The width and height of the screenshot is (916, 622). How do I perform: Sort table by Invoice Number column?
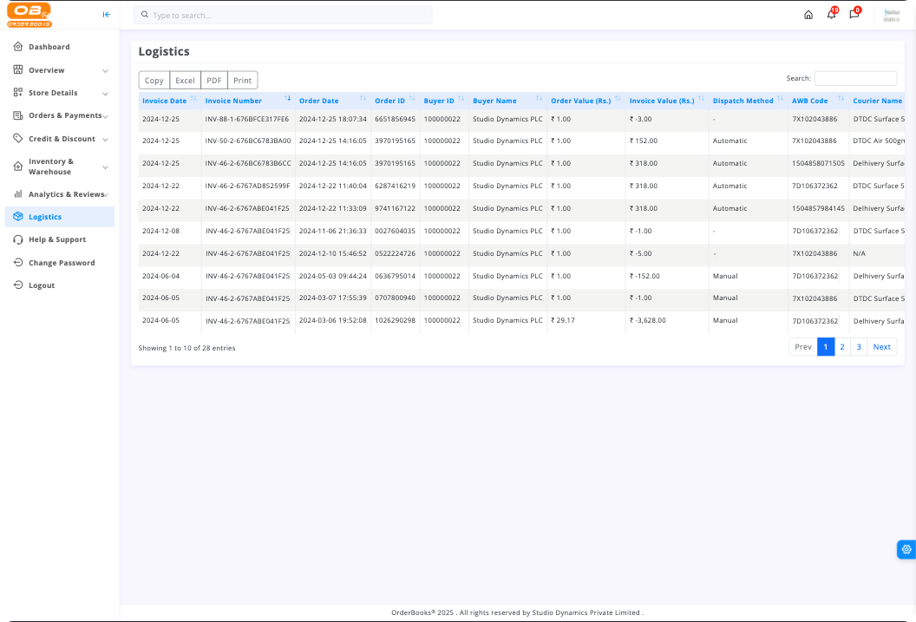(233, 101)
